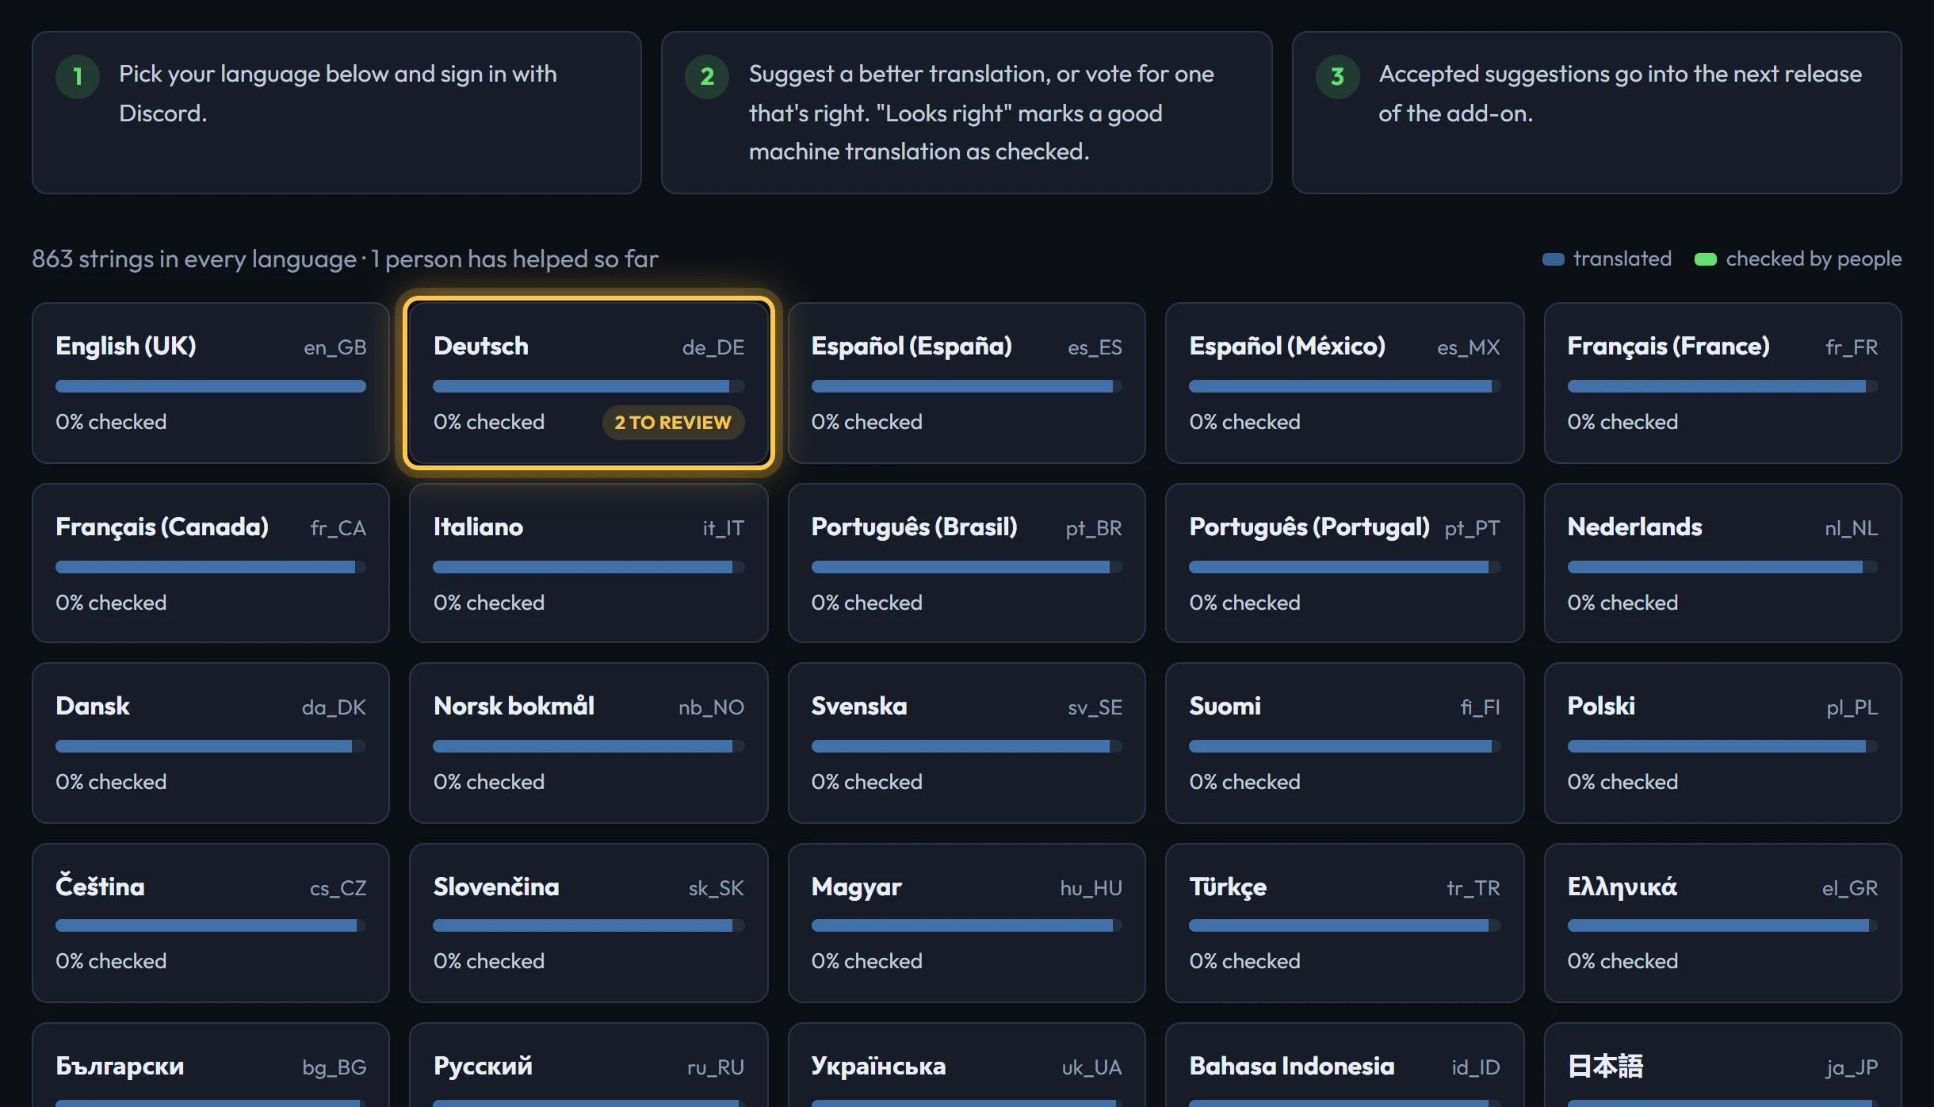This screenshot has height=1107, width=1934.
Task: Select the Français (Canada) card
Action: [211, 563]
